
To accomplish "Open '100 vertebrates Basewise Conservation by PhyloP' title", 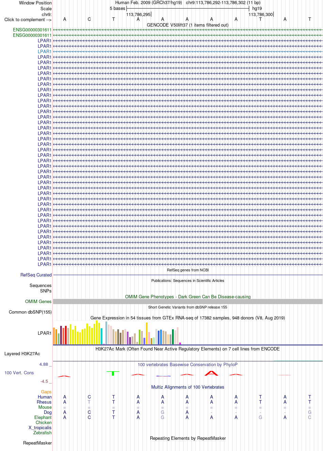I will click(188, 364).
